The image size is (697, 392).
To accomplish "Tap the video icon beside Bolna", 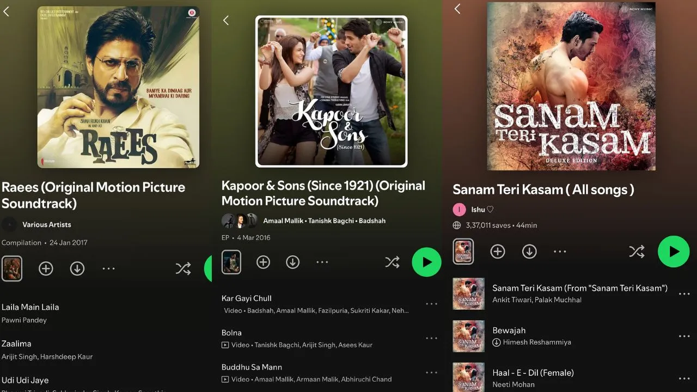I will click(225, 345).
